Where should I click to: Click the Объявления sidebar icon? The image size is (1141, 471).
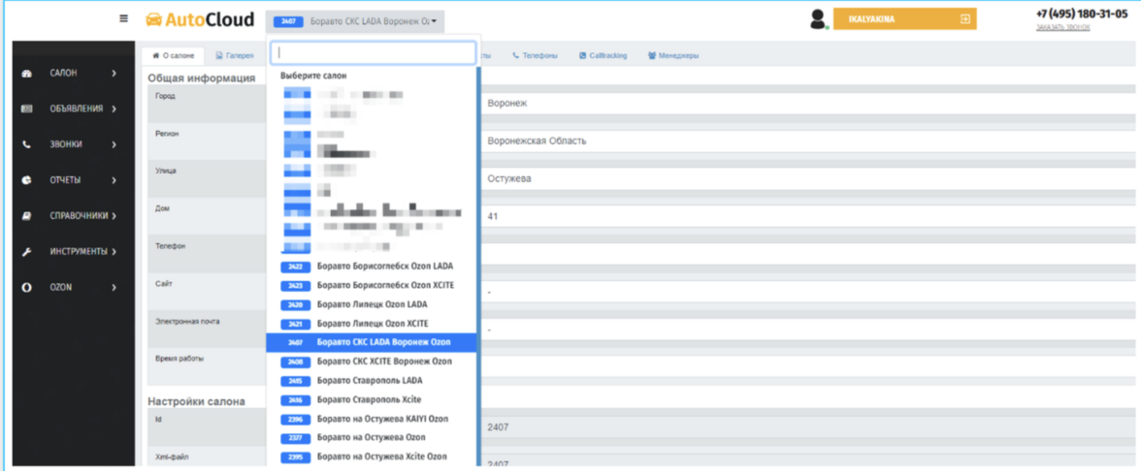[x=27, y=109]
